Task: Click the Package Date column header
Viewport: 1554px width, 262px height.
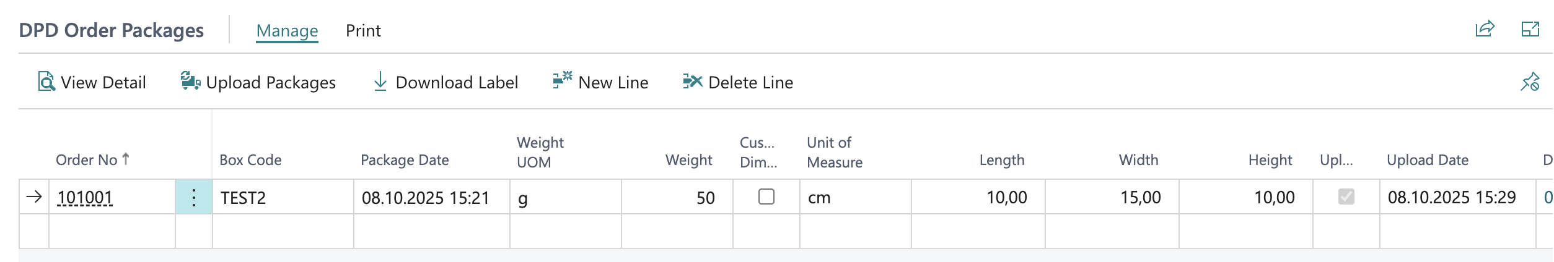Action: click(405, 160)
